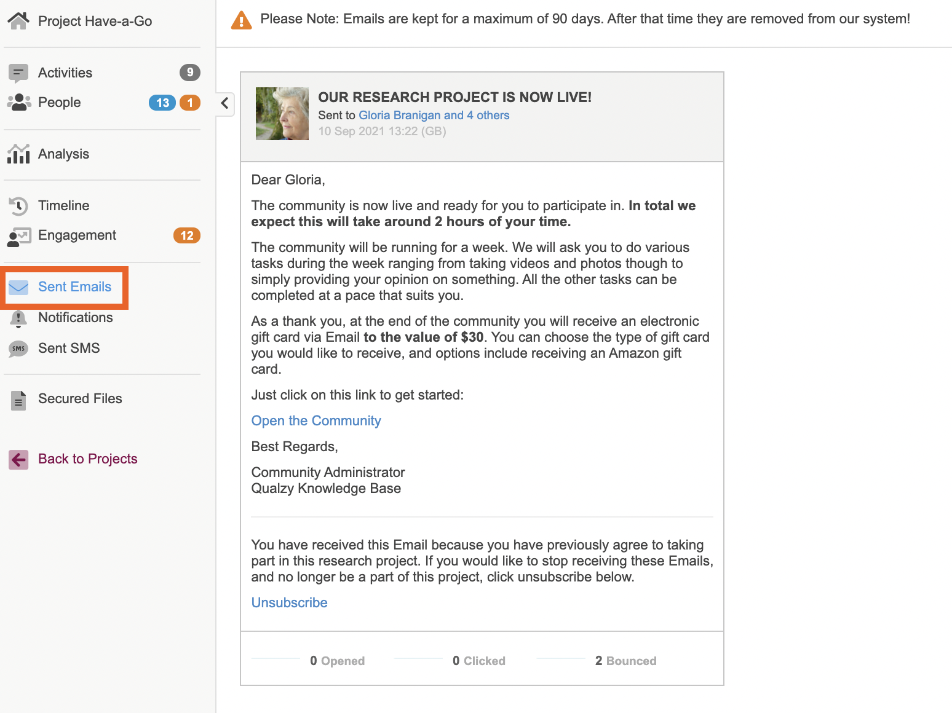The width and height of the screenshot is (952, 713).
Task: Click the People group icon
Action: (x=19, y=102)
